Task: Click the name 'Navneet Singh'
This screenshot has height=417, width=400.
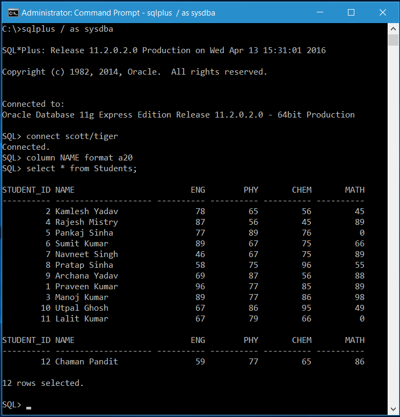Action: [x=86, y=254]
